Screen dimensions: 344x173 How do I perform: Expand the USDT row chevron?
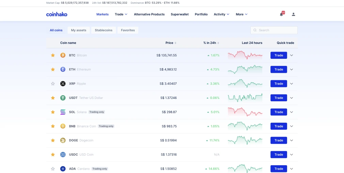coord(292,98)
